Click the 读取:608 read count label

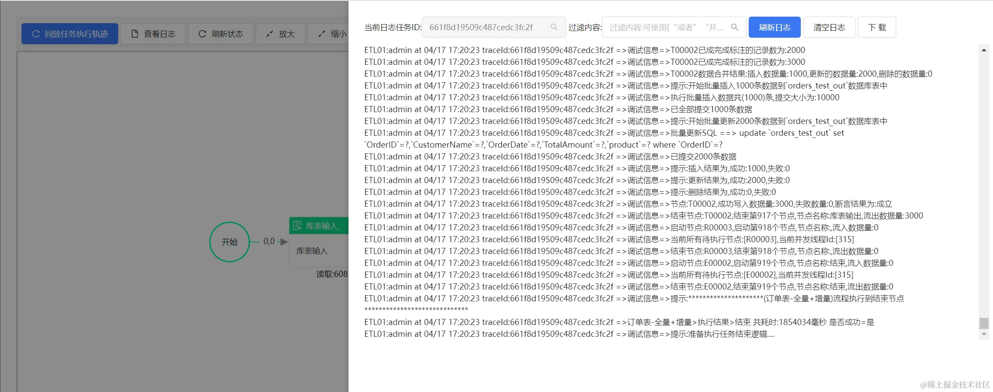[332, 274]
